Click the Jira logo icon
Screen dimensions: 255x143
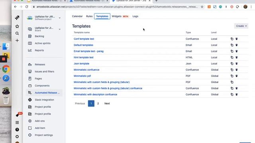pyautogui.click(x=17, y=17)
